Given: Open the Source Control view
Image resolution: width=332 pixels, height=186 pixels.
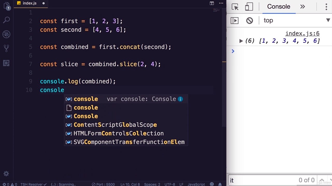Looking at the screenshot, I should click(6, 48).
